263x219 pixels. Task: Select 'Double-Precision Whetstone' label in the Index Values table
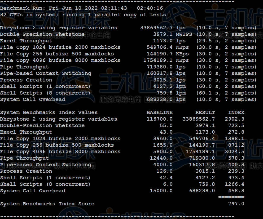click(42, 126)
